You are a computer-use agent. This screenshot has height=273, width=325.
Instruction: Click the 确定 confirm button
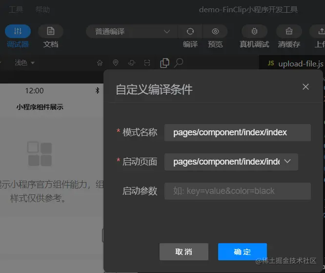(243, 252)
